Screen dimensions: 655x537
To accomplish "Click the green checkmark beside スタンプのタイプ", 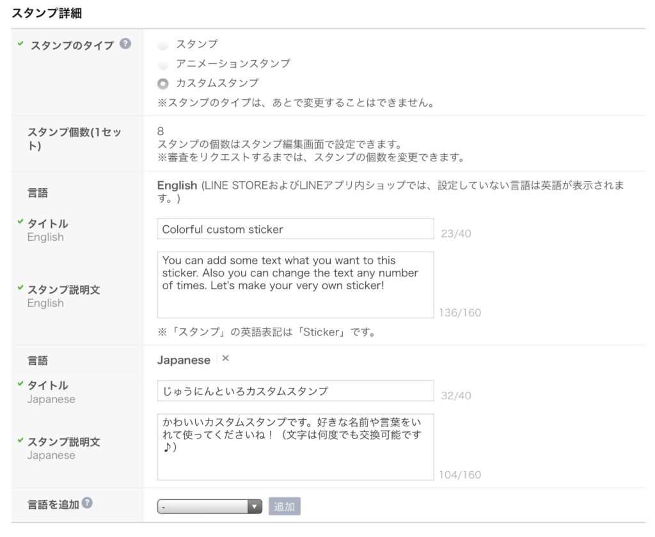I will point(20,44).
